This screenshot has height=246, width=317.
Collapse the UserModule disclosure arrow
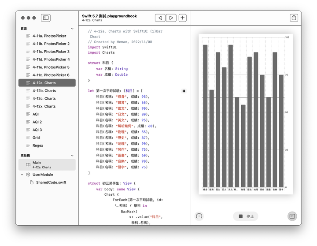tap(22, 174)
